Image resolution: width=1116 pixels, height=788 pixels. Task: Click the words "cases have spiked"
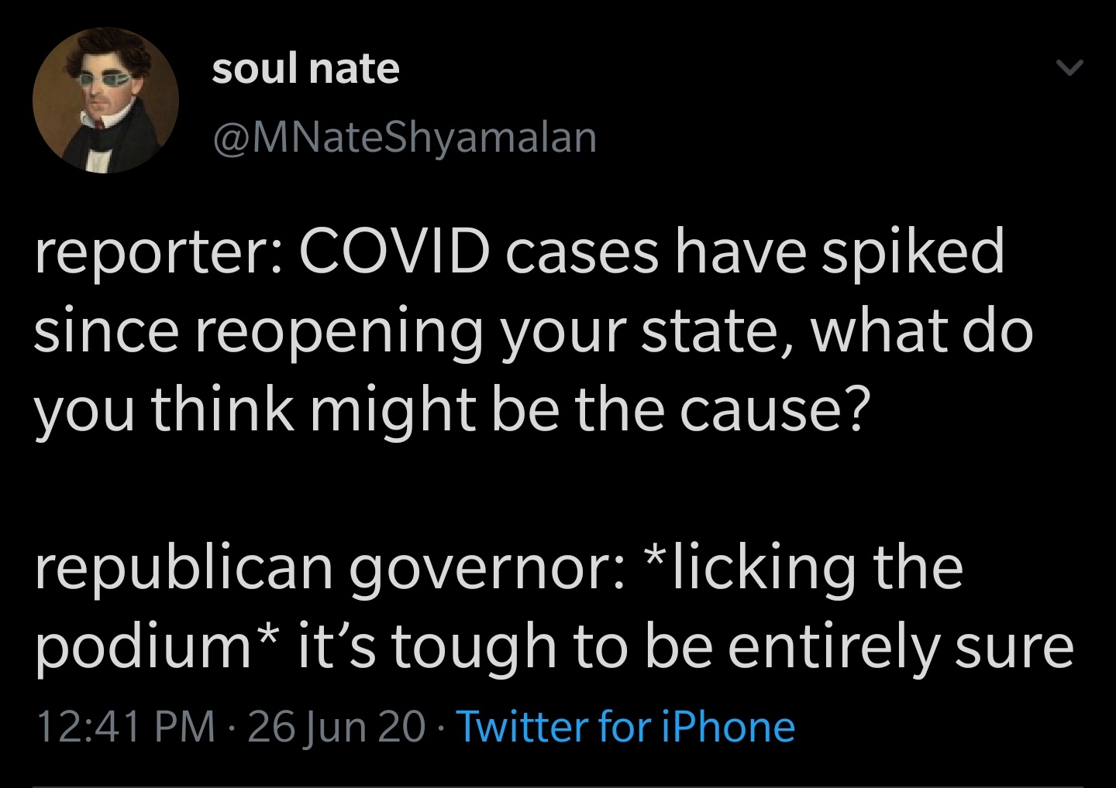pos(756,252)
